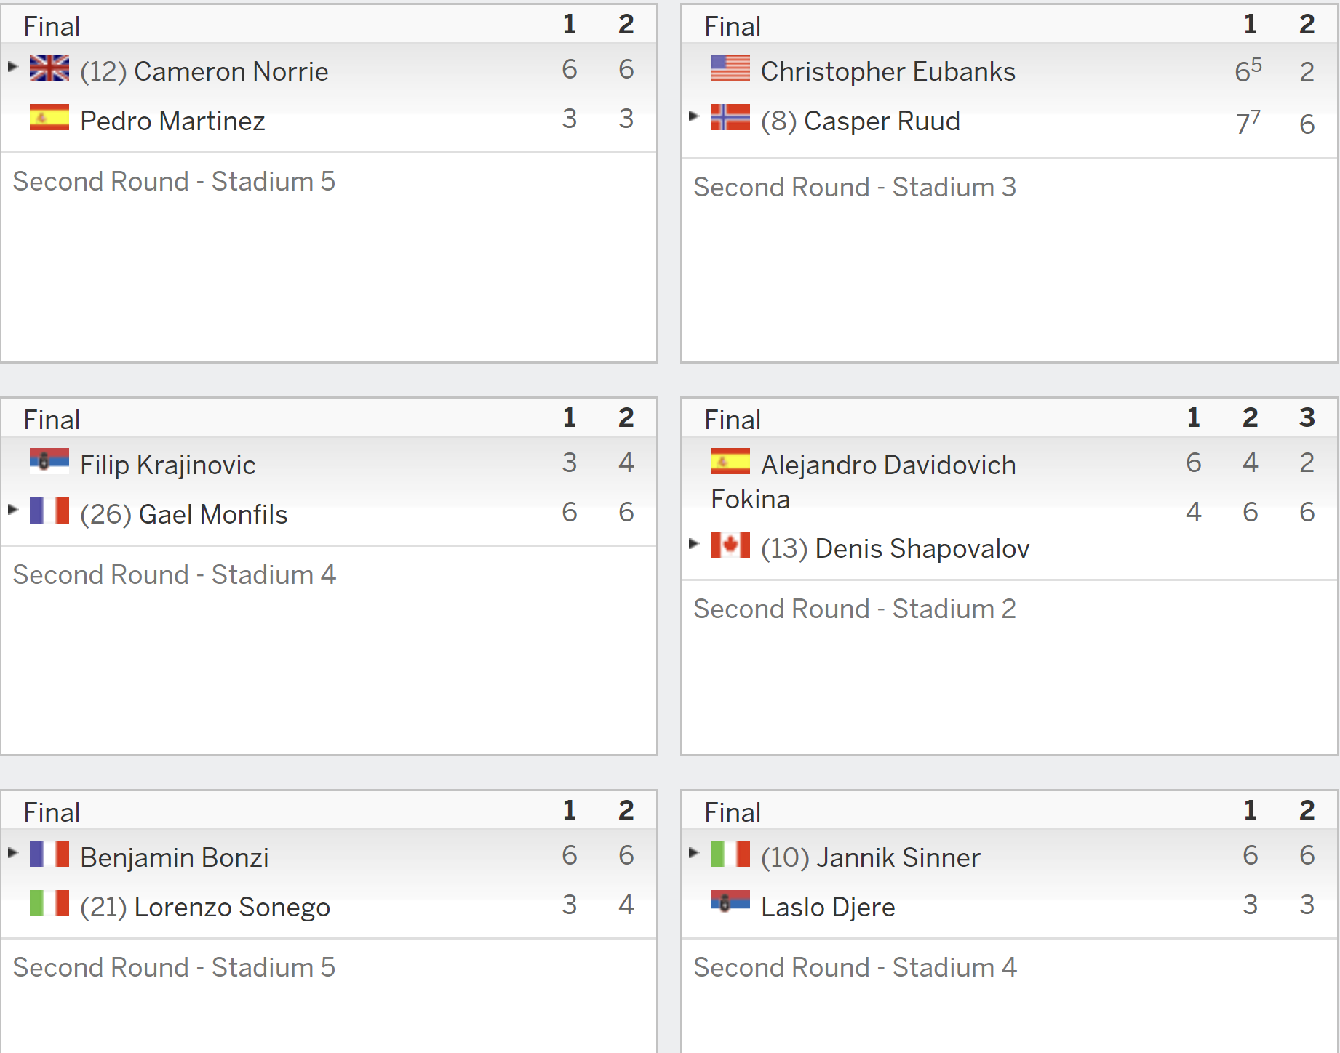Open Casper Ruud's player profile
This screenshot has height=1053, width=1340.
(x=882, y=121)
